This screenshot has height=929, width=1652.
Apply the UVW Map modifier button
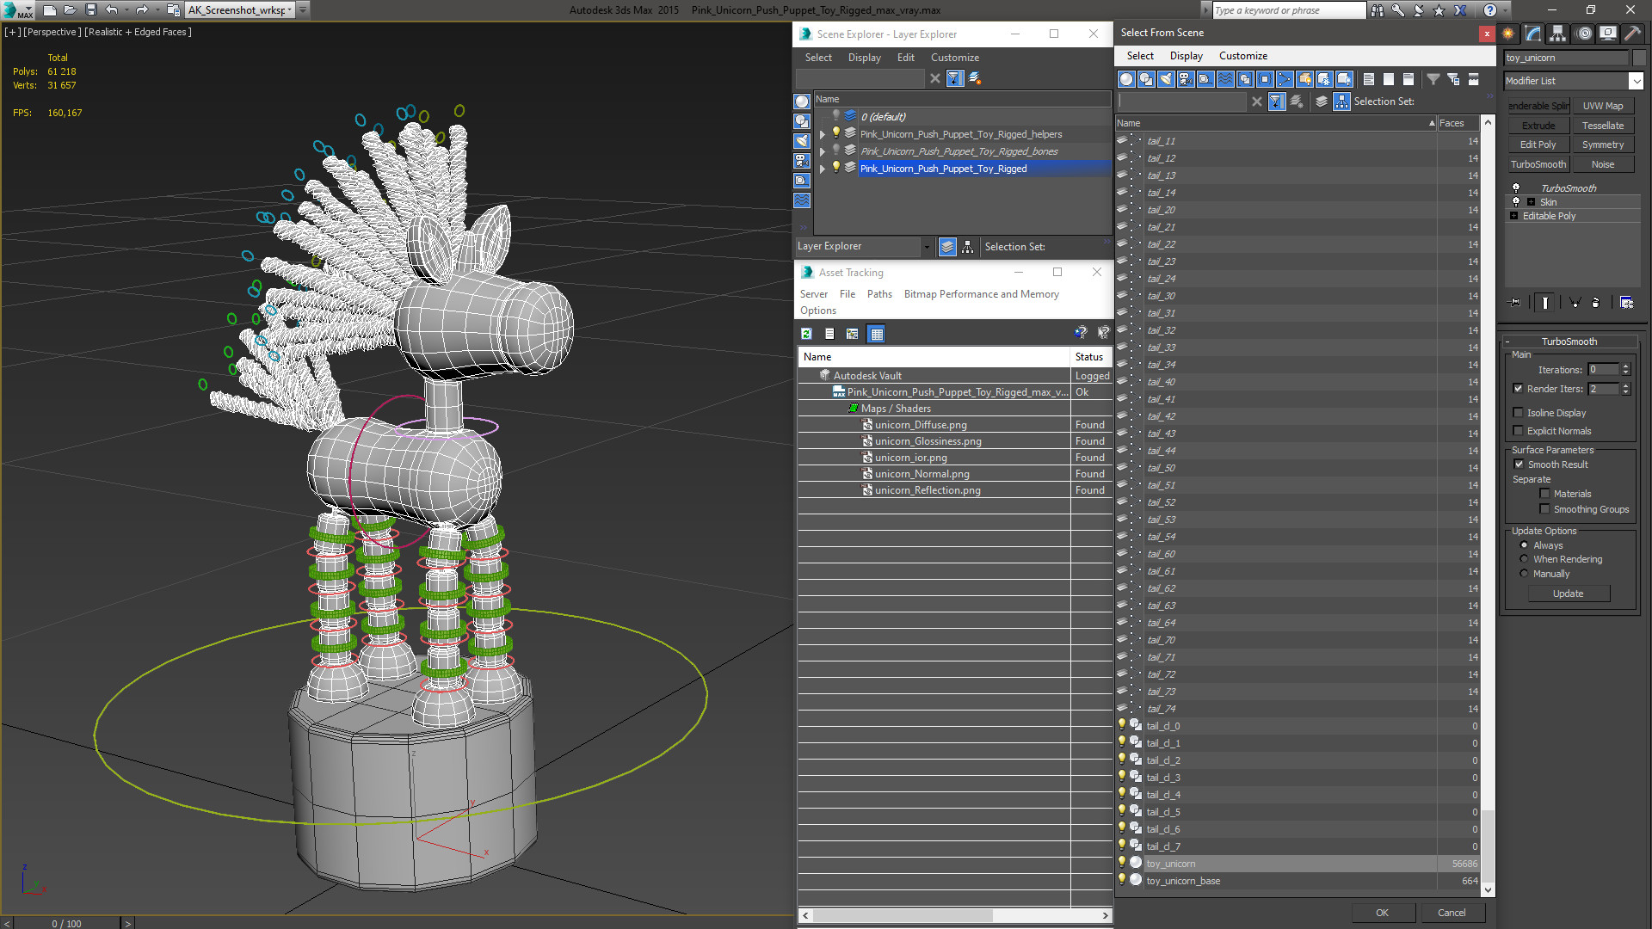[1603, 106]
